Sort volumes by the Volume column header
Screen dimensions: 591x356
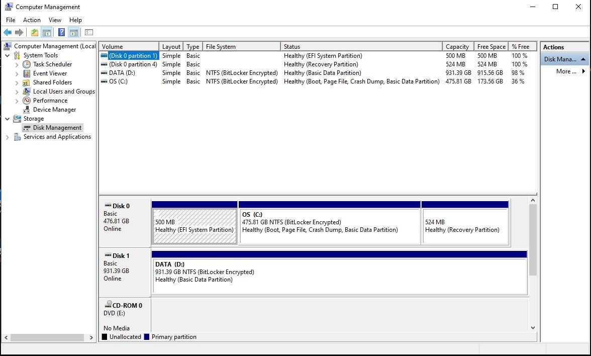pos(129,47)
